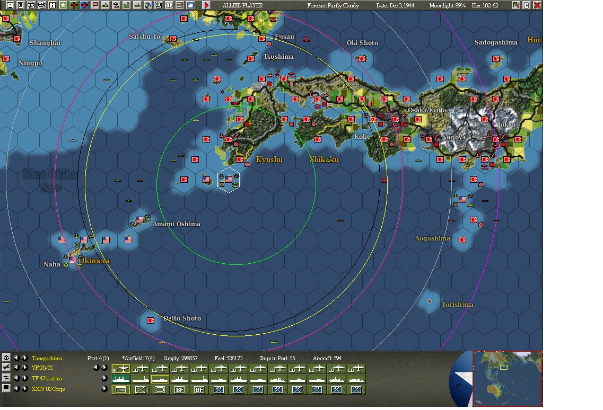Click the white star on green icon
Screen dimensions: 603x410
(63, 5)
